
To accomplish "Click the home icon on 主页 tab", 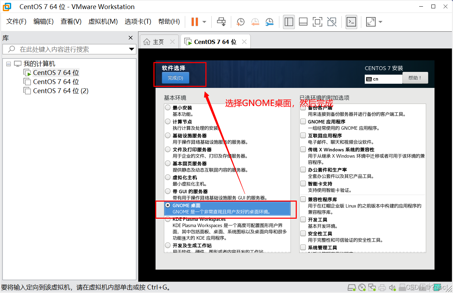I will click(147, 42).
